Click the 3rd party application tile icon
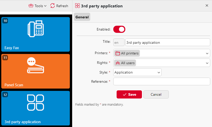Viewport: 212px width, 127px height. pyautogui.click(x=36, y=103)
